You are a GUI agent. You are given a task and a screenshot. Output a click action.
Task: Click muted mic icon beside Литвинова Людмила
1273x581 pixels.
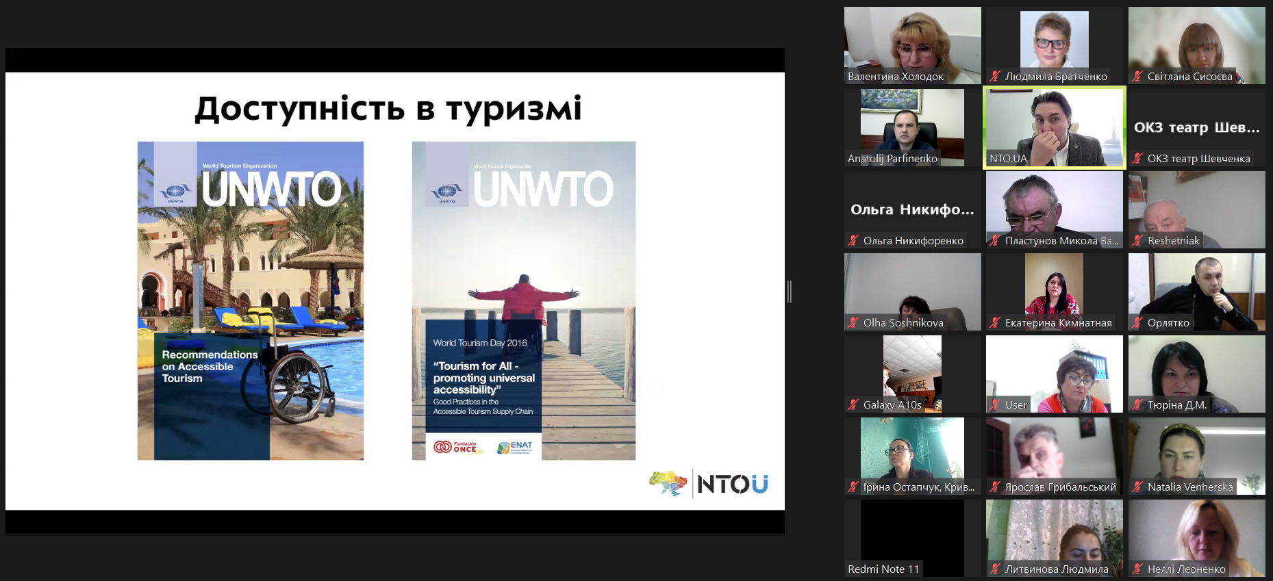click(995, 569)
